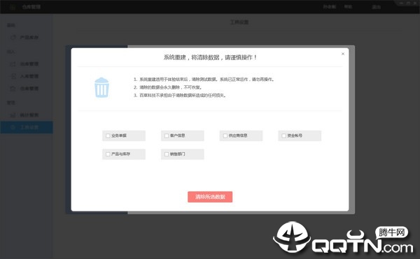Click the icon beside 统计报表
This screenshot has height=259, width=420.
click(x=13, y=115)
